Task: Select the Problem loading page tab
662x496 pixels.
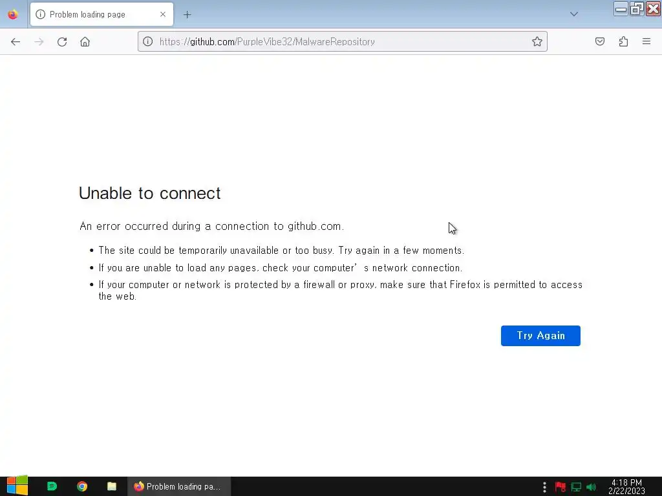Action: click(x=101, y=14)
